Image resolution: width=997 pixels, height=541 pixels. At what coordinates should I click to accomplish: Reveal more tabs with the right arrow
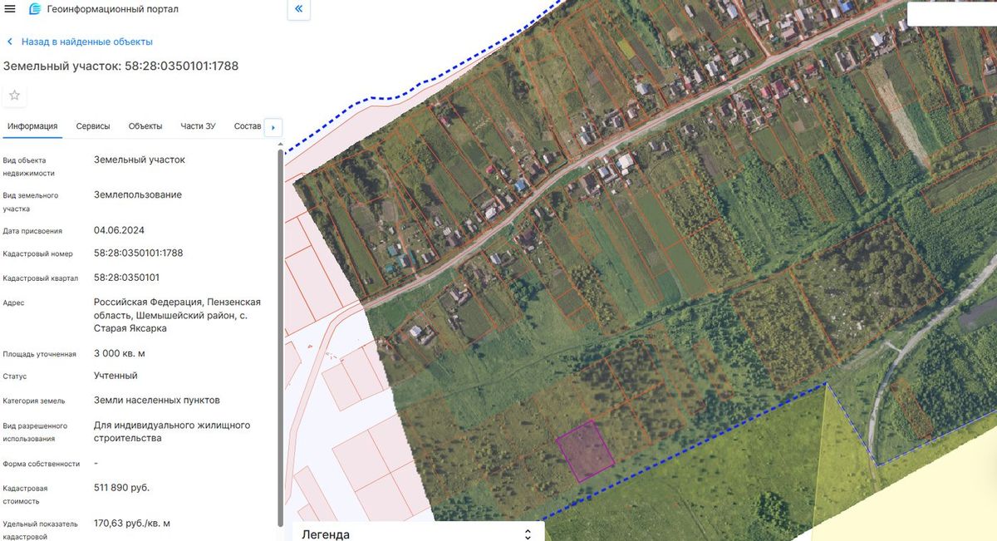coord(273,127)
